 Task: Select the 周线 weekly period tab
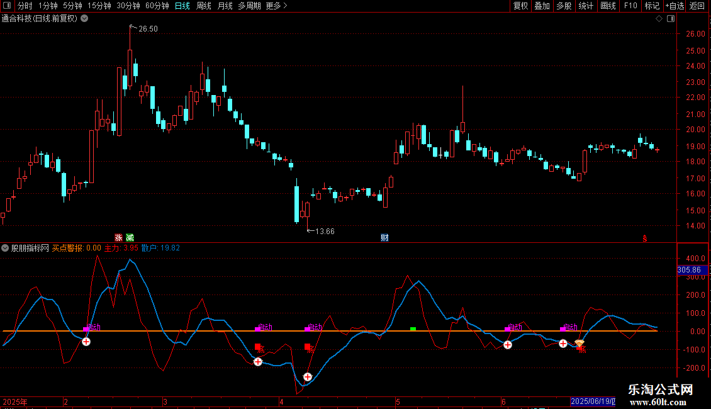(x=203, y=6)
